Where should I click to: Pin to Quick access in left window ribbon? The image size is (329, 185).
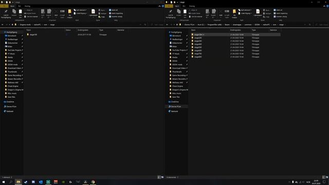click(6, 14)
